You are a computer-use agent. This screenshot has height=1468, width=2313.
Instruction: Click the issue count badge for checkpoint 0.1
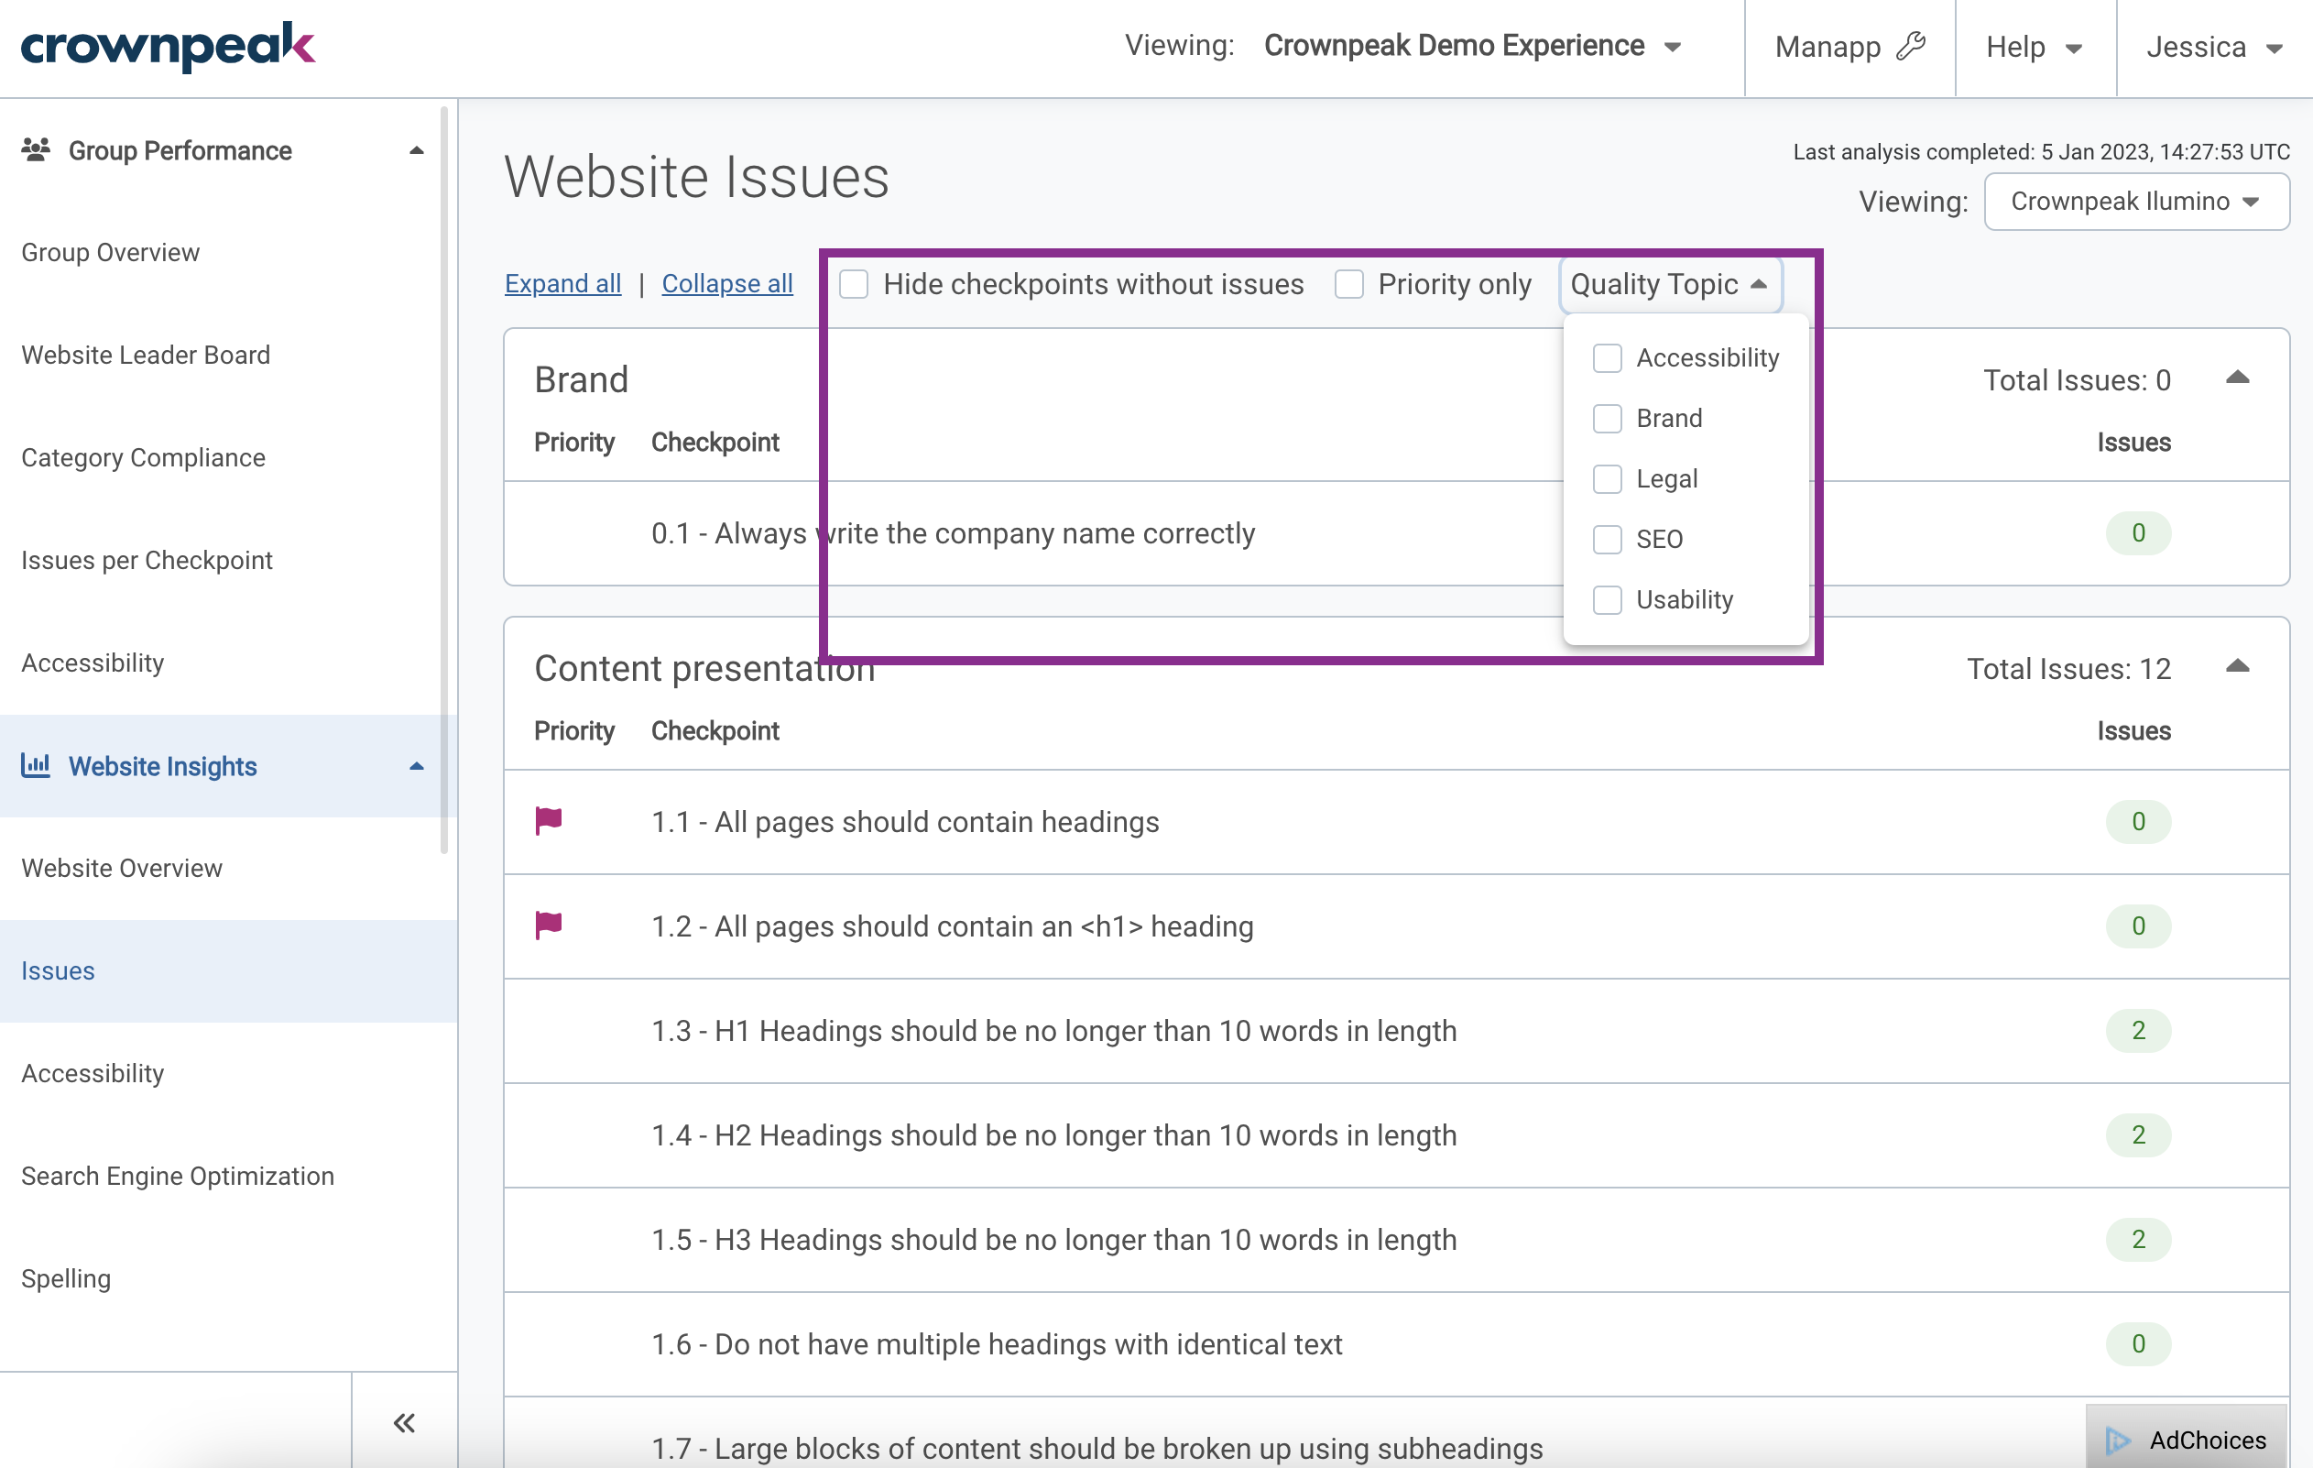point(2138,533)
